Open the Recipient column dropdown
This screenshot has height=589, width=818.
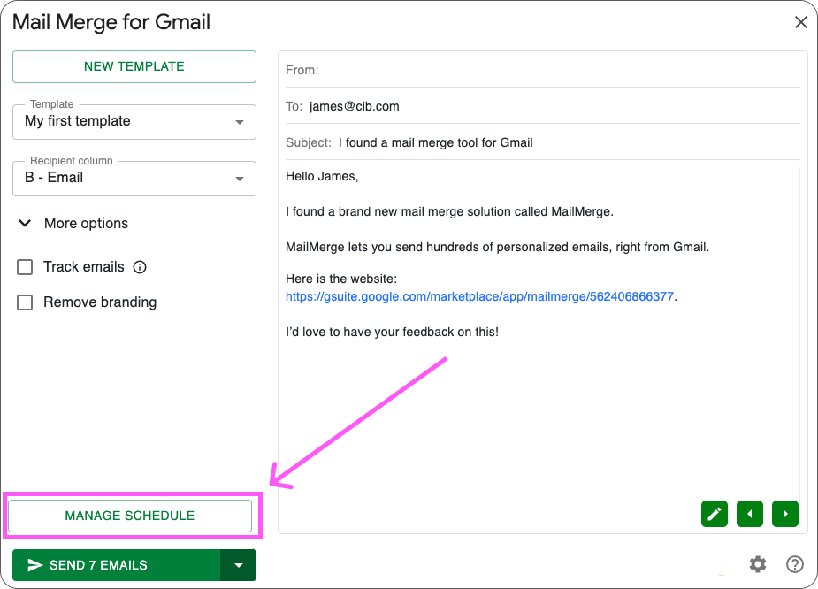134,179
